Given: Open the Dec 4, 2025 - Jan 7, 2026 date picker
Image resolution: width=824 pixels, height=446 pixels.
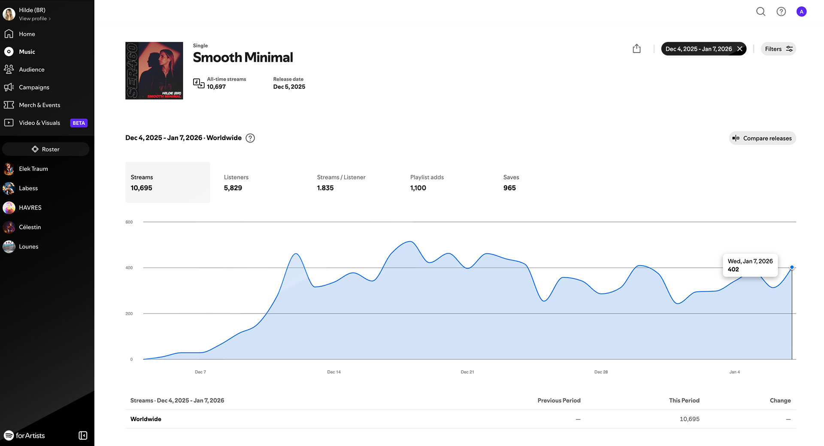Looking at the screenshot, I should click(x=698, y=49).
